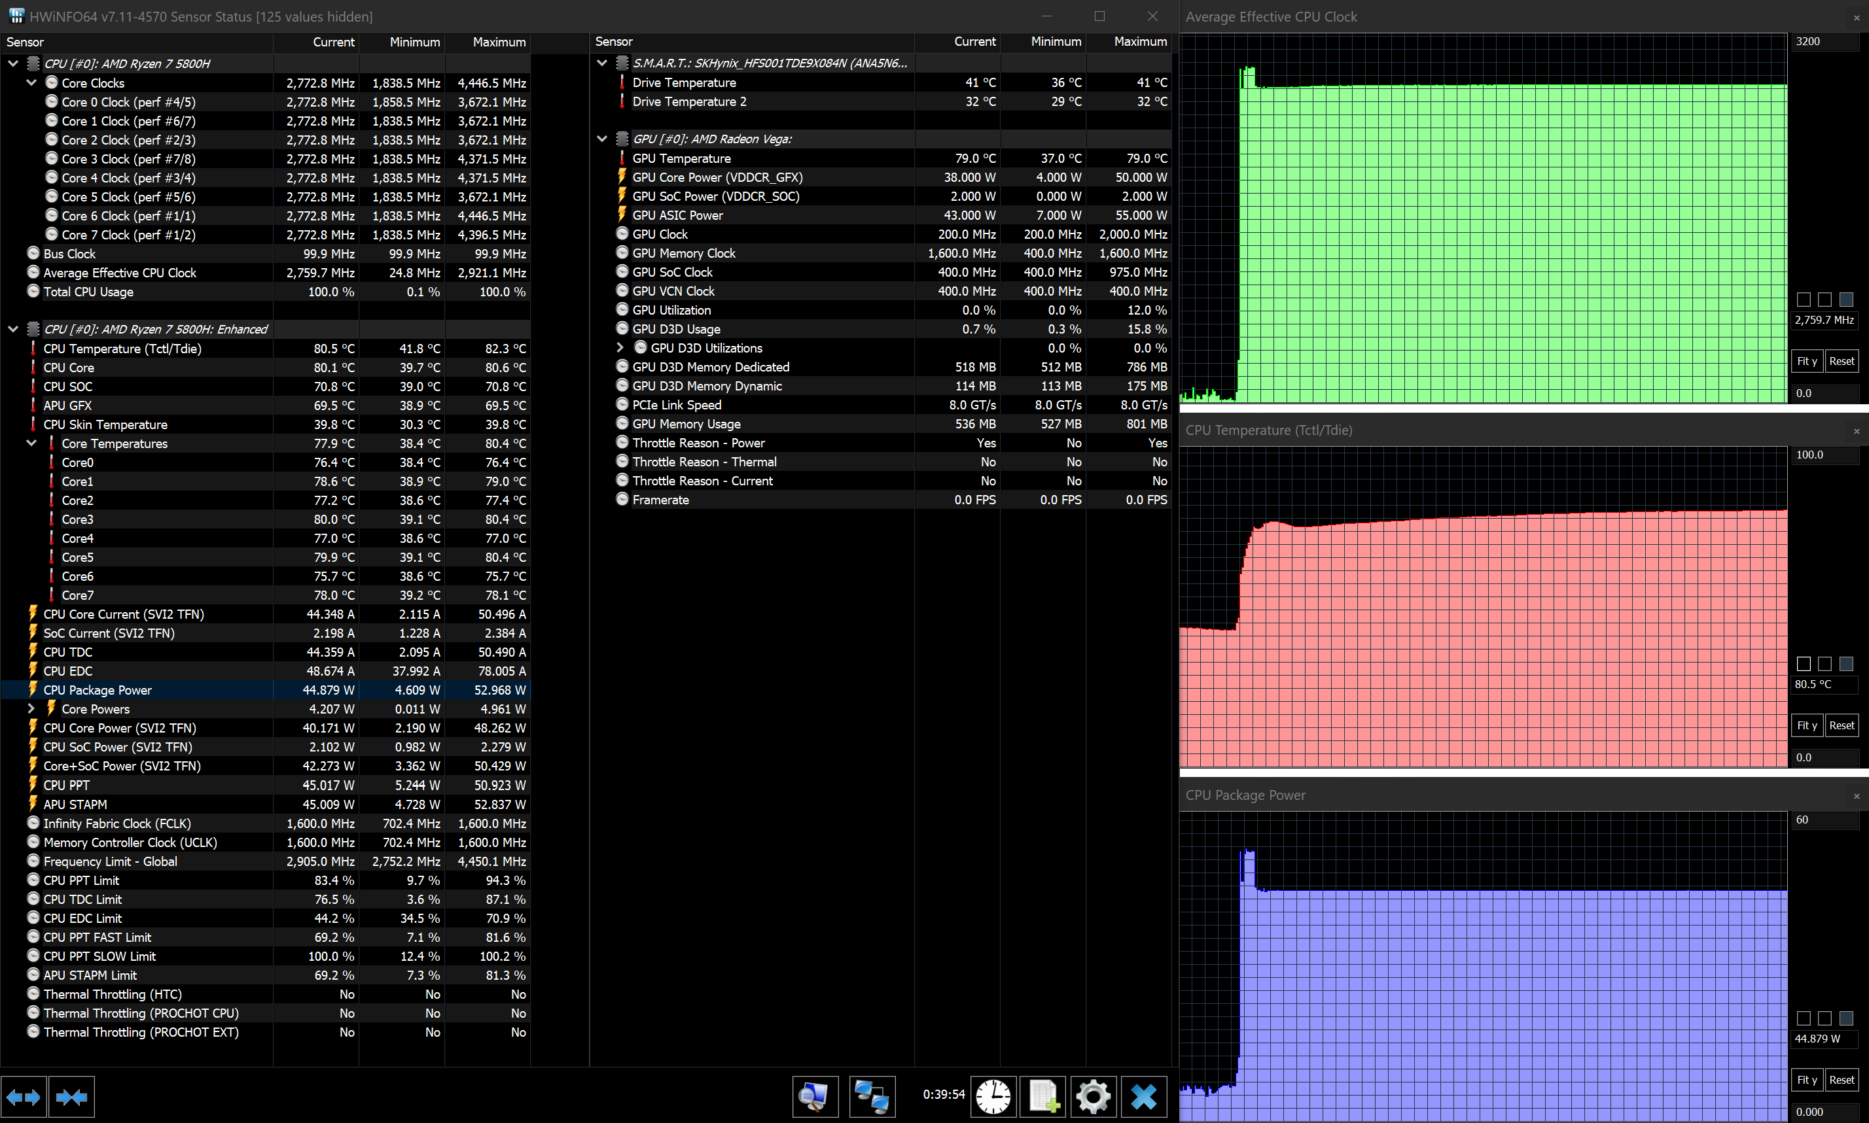Image resolution: width=1869 pixels, height=1123 pixels.
Task: Click the clock reset timer icon
Action: coord(992,1096)
